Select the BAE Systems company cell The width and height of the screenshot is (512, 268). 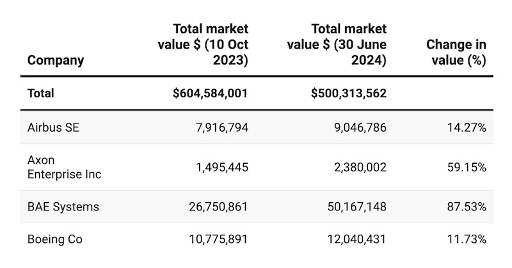click(x=63, y=207)
